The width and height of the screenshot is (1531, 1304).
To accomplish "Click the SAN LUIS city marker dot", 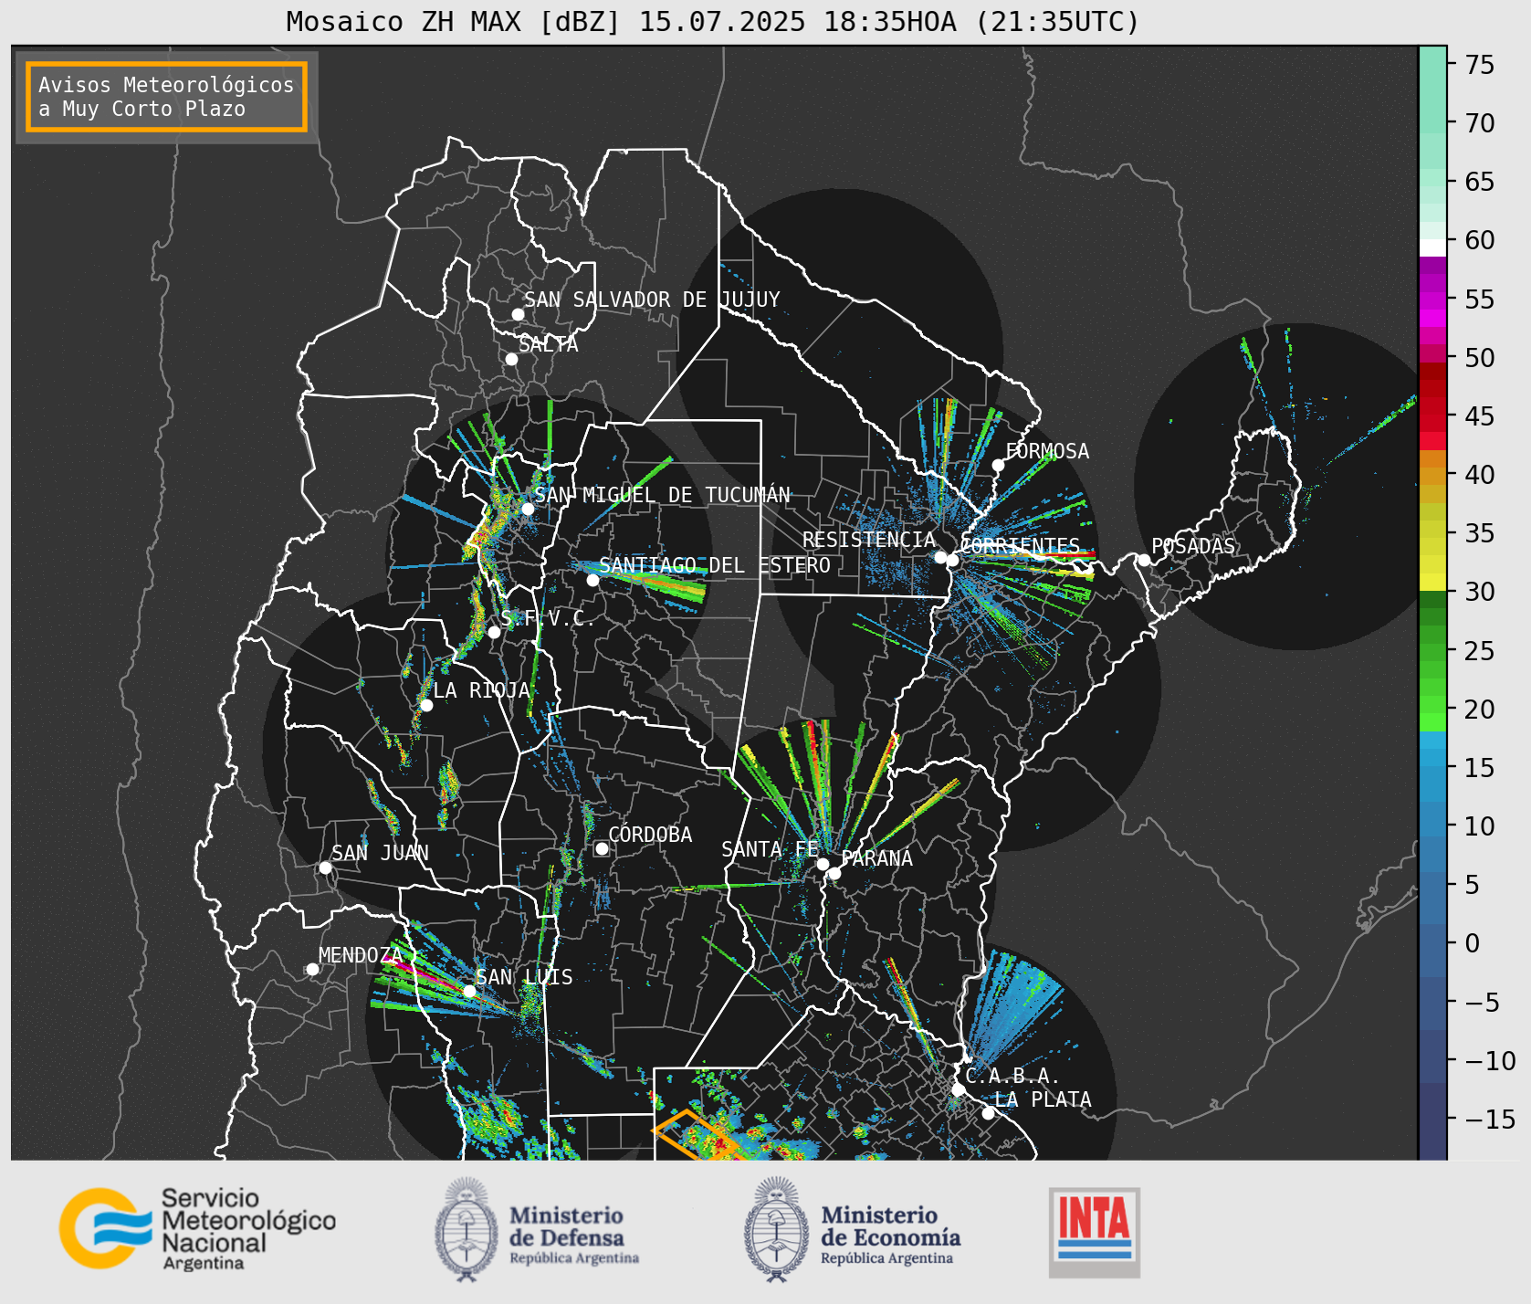I will click(469, 991).
